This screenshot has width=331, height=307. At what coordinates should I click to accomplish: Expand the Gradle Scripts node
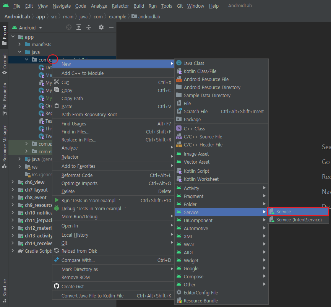(13, 251)
